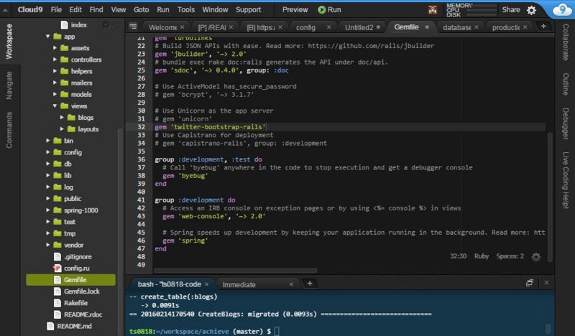The width and height of the screenshot is (575, 336).
Task: Open editor status bar gear settings
Action: click(536, 257)
